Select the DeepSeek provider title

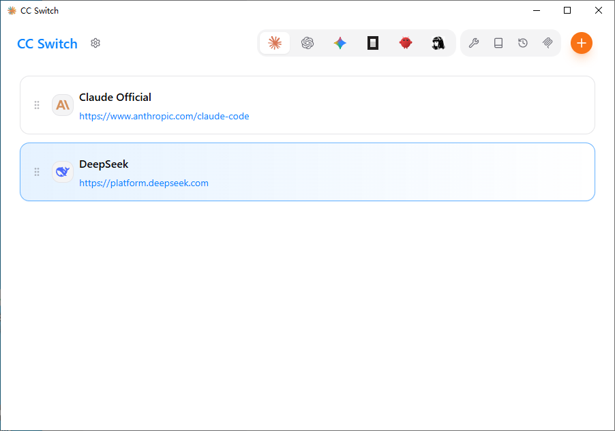click(x=104, y=164)
